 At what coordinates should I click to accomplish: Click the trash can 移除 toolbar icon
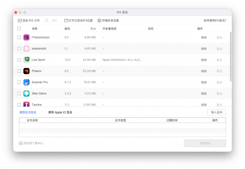pyautogui.click(x=46, y=21)
